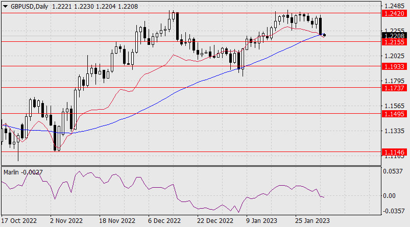Click the 1.1795 price scale value

pyautogui.click(x=394, y=81)
